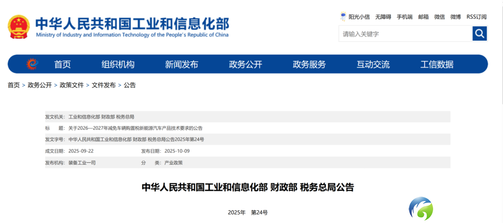The height and width of the screenshot is (223, 503).
Task: Click the 阳光小信 mascot icon
Action: [343, 17]
